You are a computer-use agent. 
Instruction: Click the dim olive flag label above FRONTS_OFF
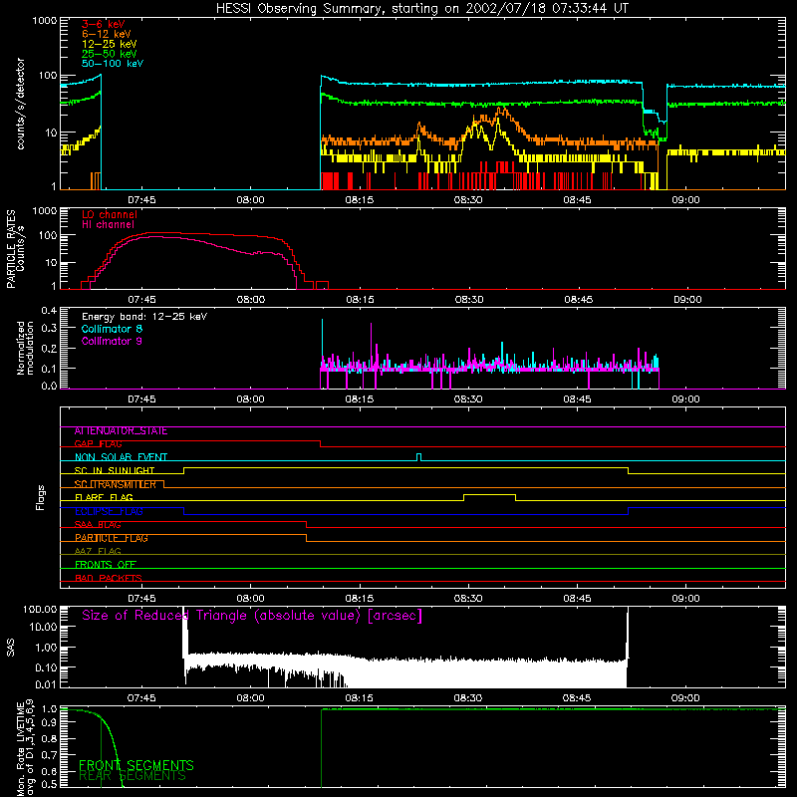[98, 552]
